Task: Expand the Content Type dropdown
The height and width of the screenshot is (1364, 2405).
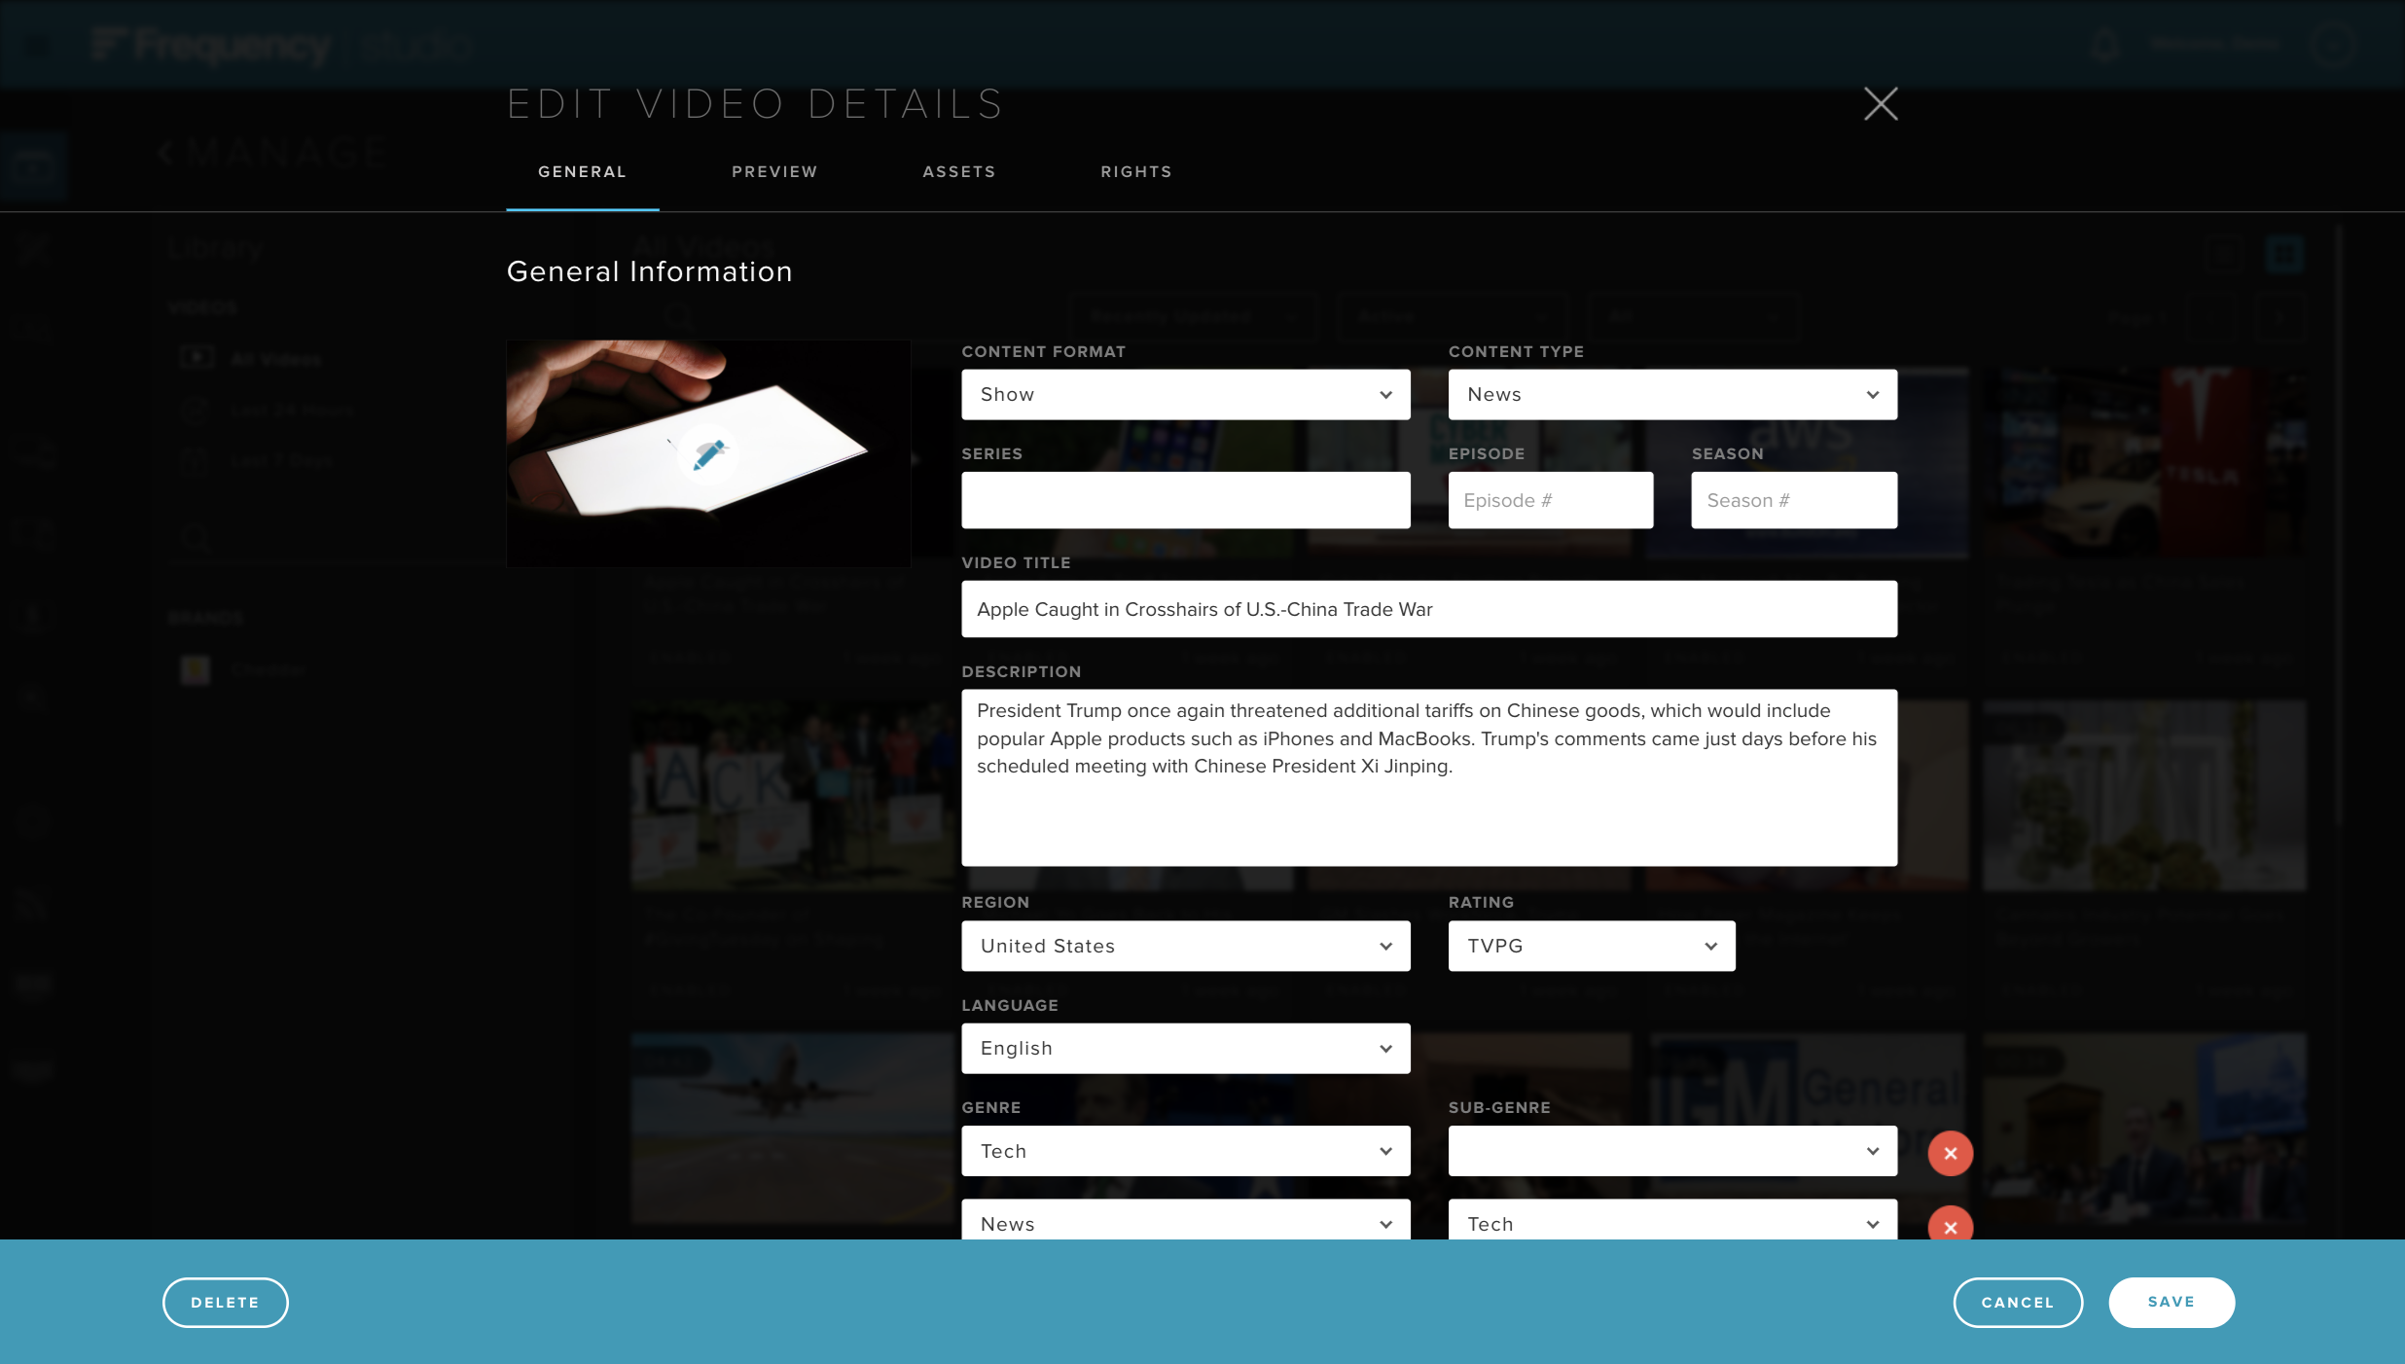Action: tap(1671, 394)
